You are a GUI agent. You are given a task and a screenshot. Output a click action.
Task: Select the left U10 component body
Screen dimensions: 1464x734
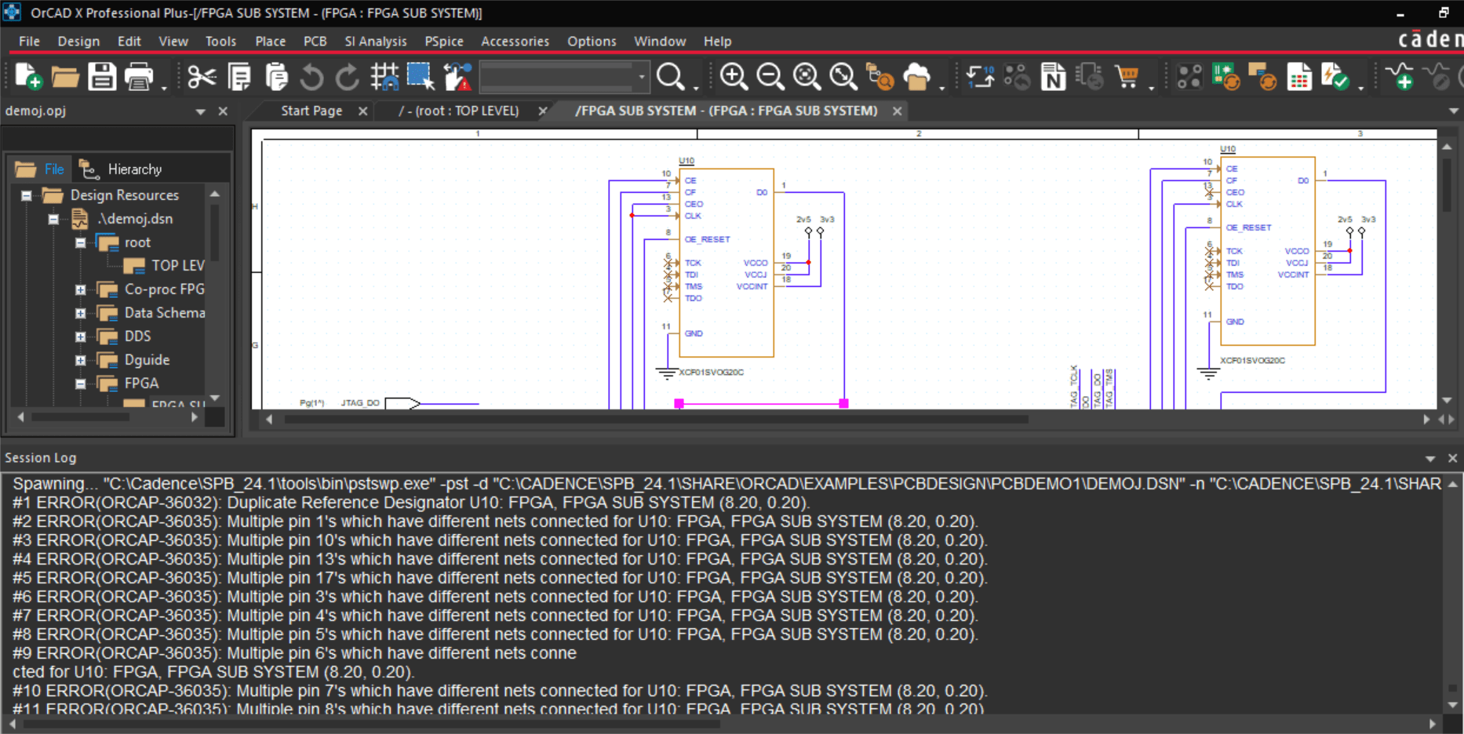(x=727, y=263)
